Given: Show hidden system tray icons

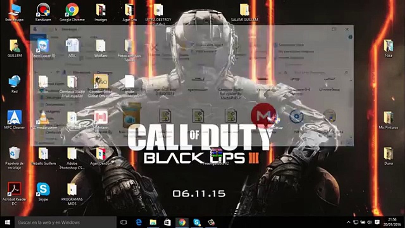Looking at the screenshot, I should [x=349, y=222].
